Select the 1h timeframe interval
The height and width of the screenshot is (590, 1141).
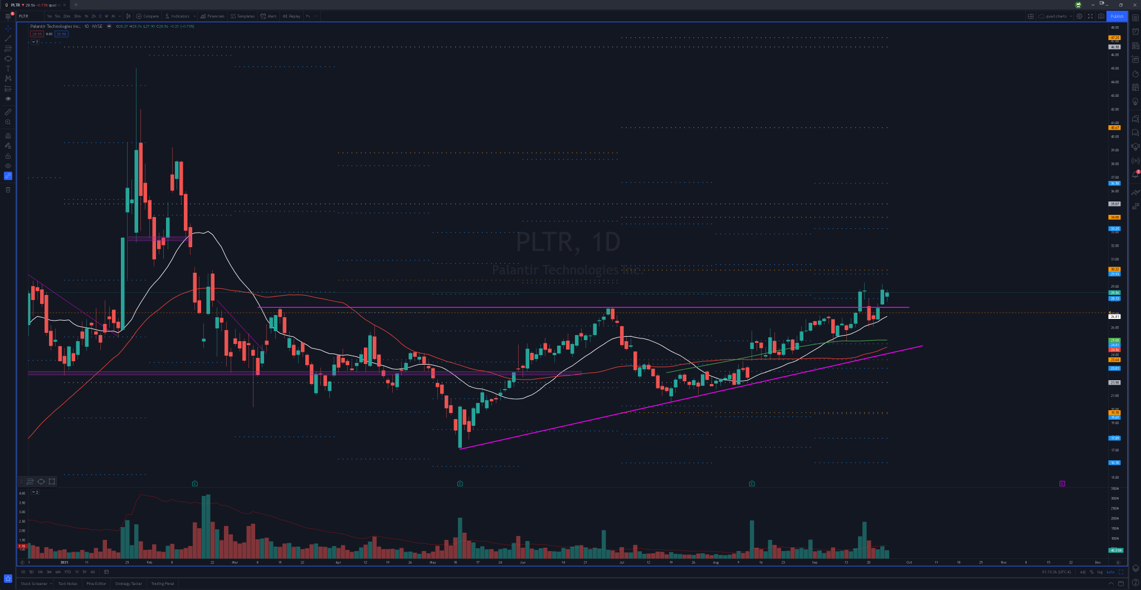(86, 16)
